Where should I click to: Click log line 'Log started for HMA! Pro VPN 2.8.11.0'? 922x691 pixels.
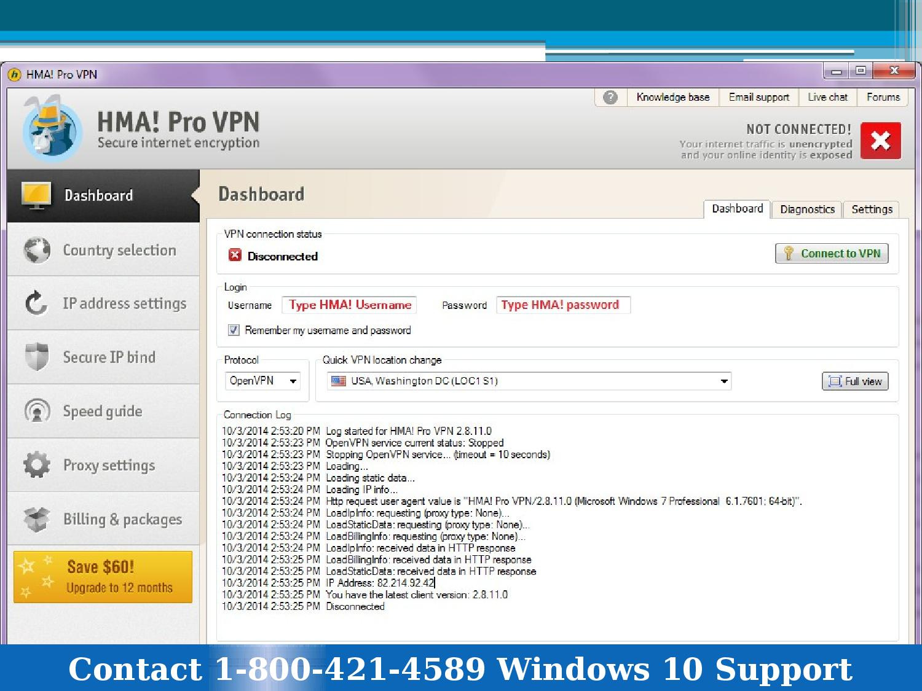click(357, 431)
